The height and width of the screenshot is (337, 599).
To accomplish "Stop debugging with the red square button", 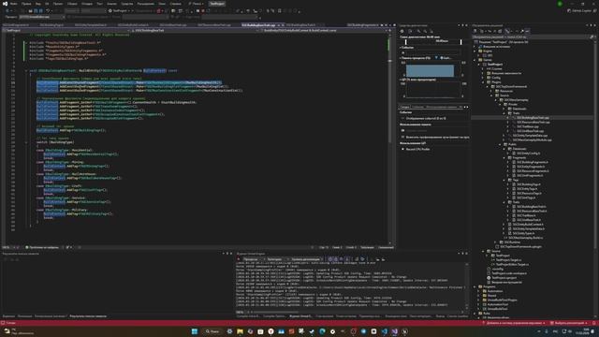I will tap(203, 10).
